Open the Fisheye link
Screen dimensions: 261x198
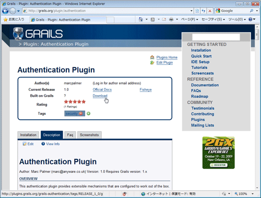pos(146,89)
